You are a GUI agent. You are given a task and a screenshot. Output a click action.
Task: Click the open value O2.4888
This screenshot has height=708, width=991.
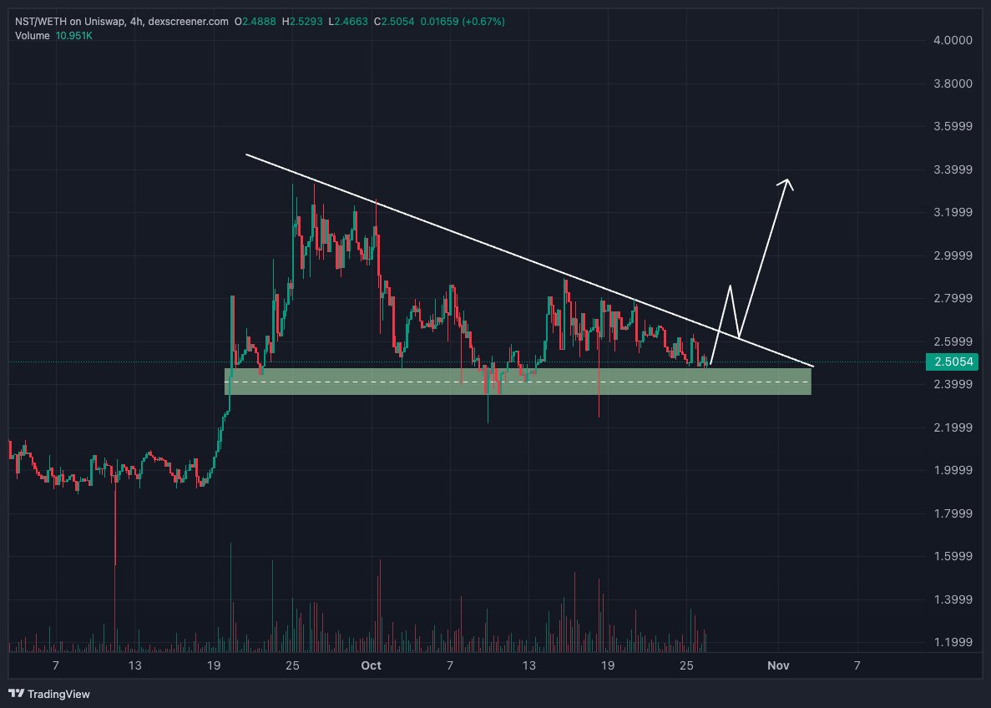255,22
